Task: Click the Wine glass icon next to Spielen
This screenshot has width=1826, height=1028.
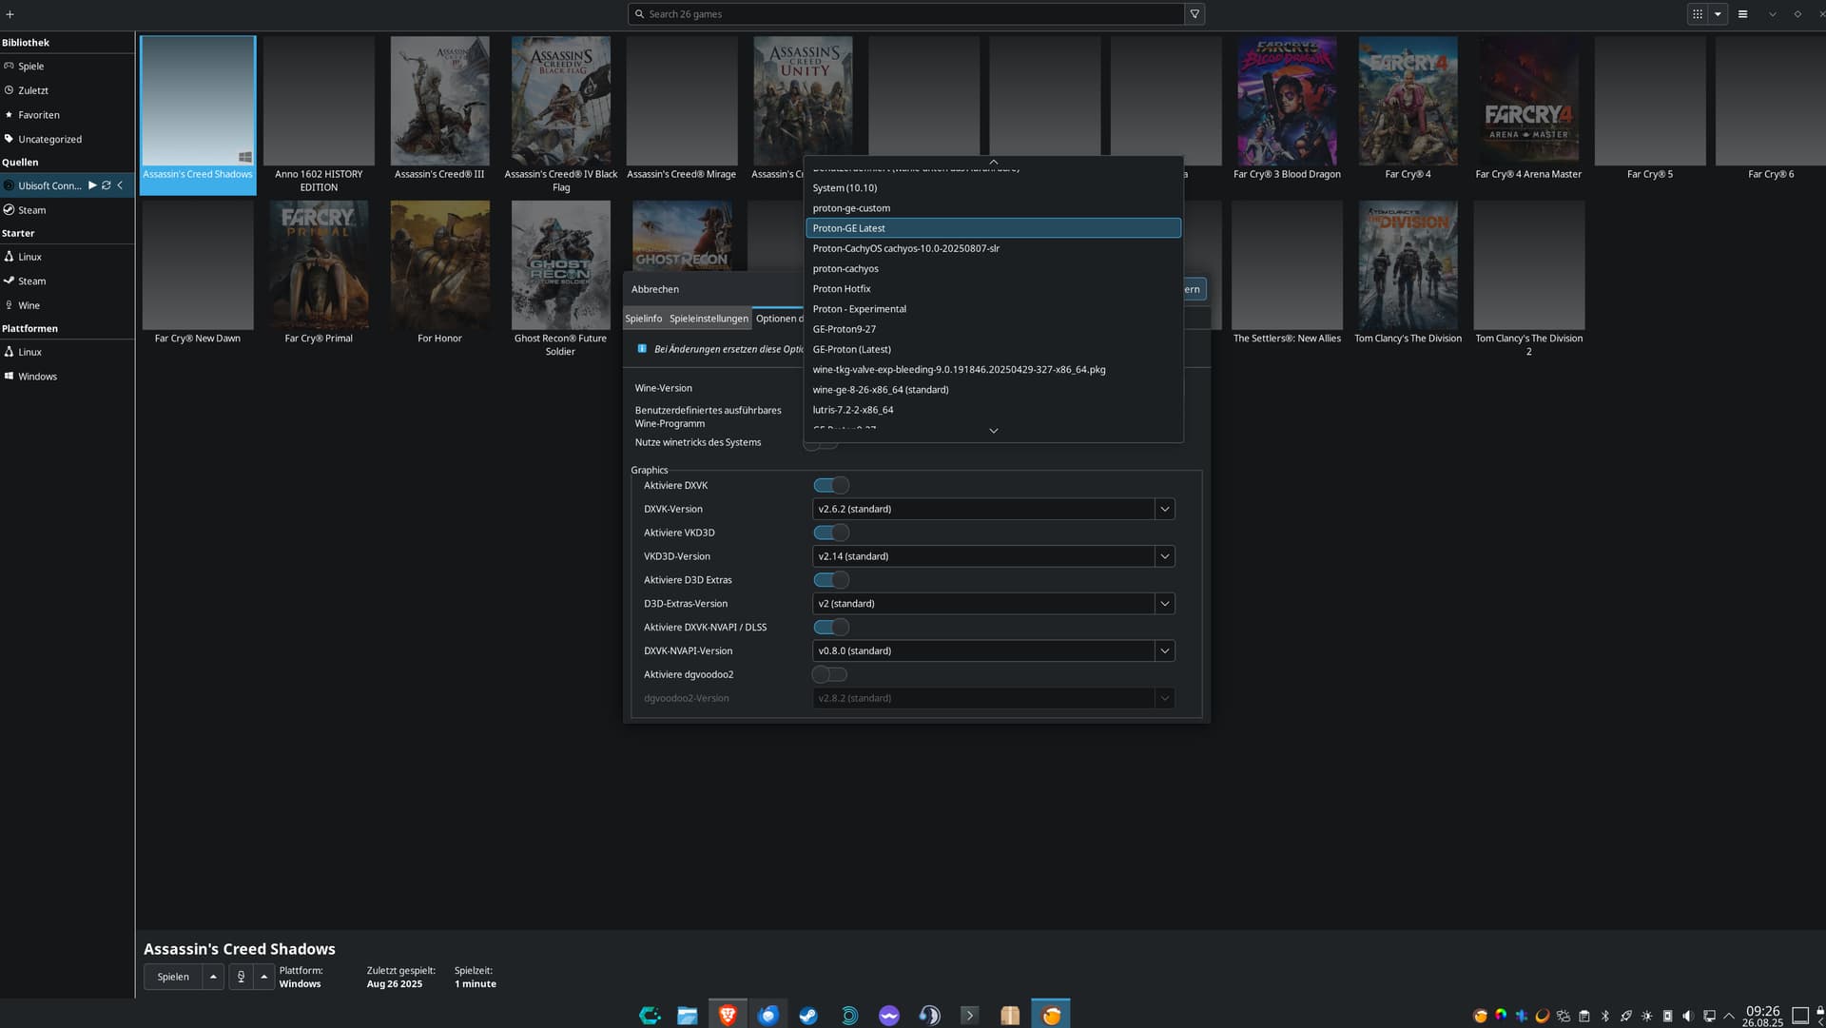Action: [241, 977]
